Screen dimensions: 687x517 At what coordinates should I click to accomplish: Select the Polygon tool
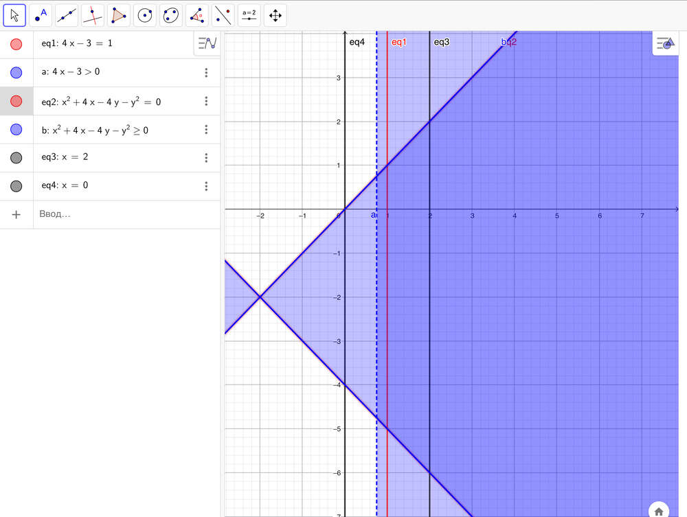[x=119, y=15]
